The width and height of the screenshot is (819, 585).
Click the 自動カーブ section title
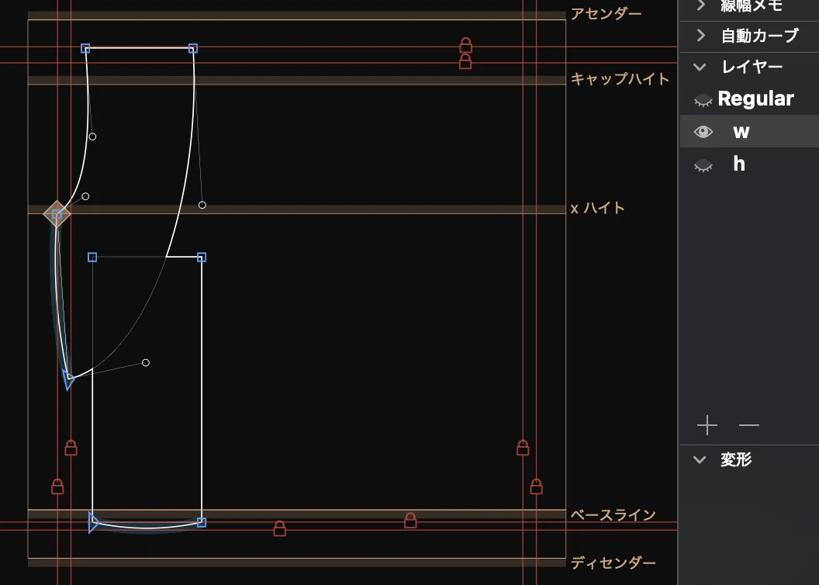[x=760, y=36]
